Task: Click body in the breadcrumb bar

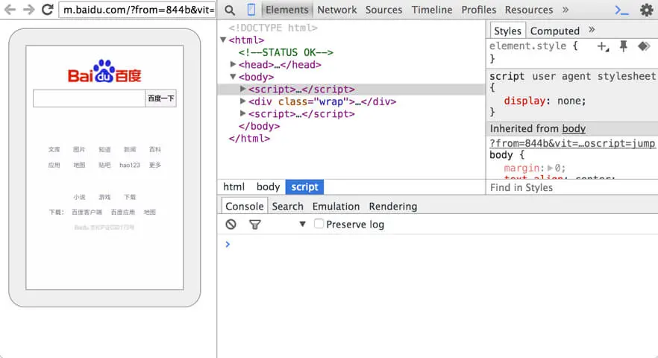Action: [x=268, y=186]
